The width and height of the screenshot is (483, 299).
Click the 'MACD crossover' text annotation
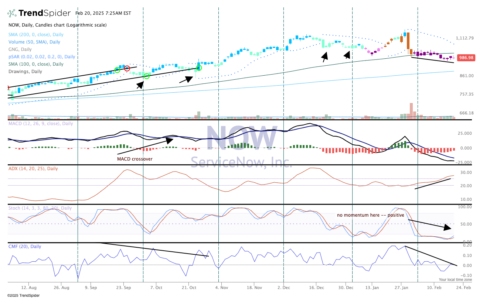click(x=135, y=159)
